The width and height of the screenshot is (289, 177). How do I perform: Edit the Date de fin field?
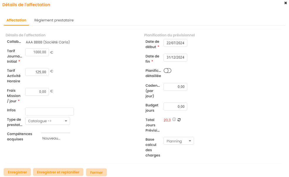[175, 57]
